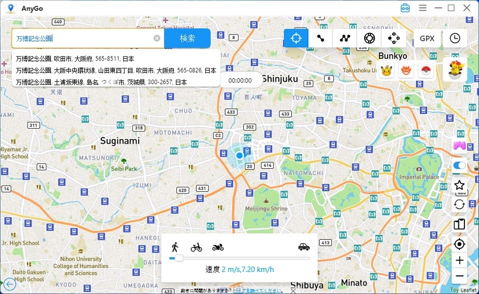Click the Meijijingu Shrine map label
Screen dimensions: 479x294
[x=266, y=209]
